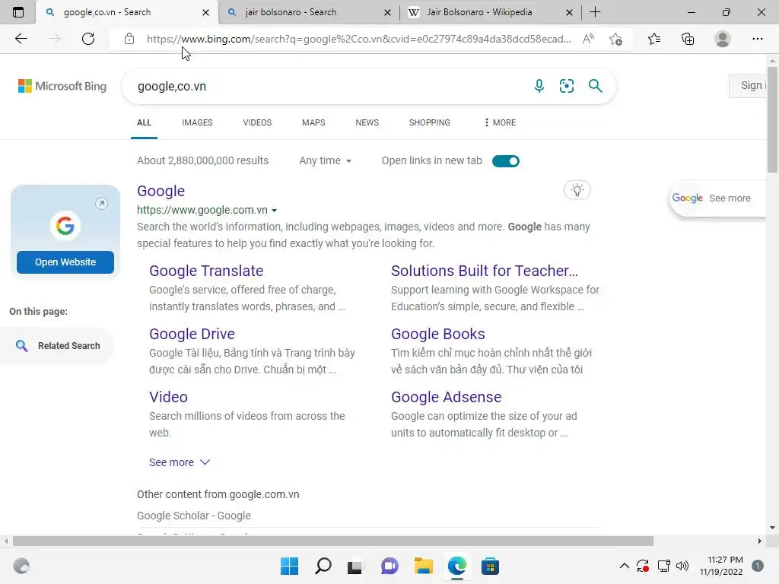Expand the Any time filter dropdown
The image size is (779, 584).
[x=325, y=160]
